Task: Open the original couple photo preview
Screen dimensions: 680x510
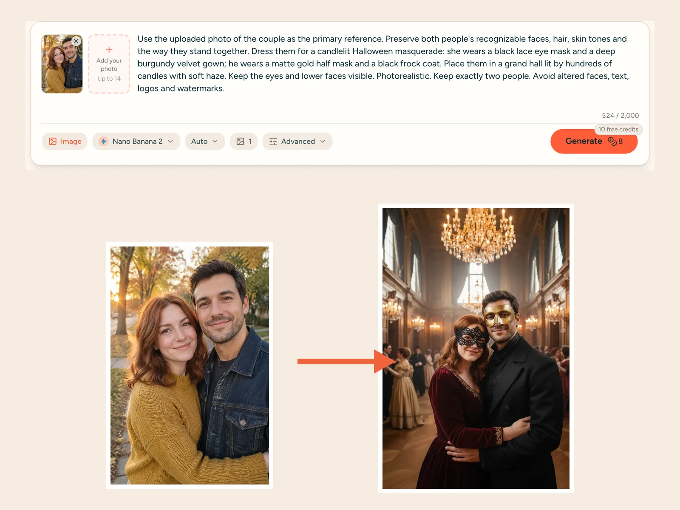Action: (190, 365)
